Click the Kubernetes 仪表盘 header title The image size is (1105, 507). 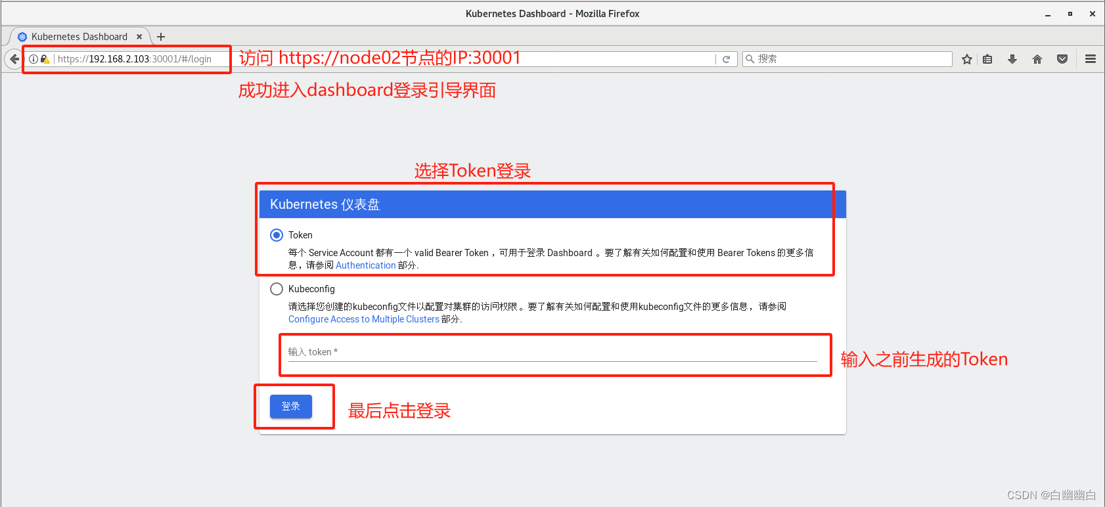[x=325, y=204]
